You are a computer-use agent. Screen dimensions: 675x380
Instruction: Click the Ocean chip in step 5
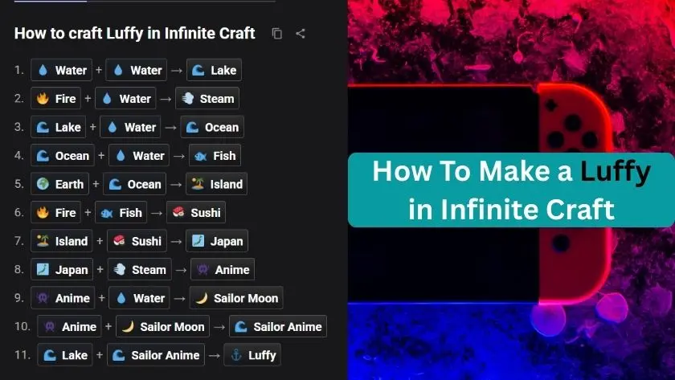coord(135,184)
